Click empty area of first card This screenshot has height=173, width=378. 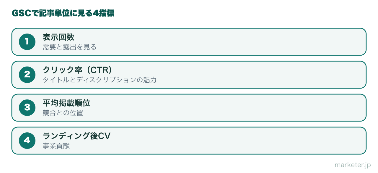point(236,42)
